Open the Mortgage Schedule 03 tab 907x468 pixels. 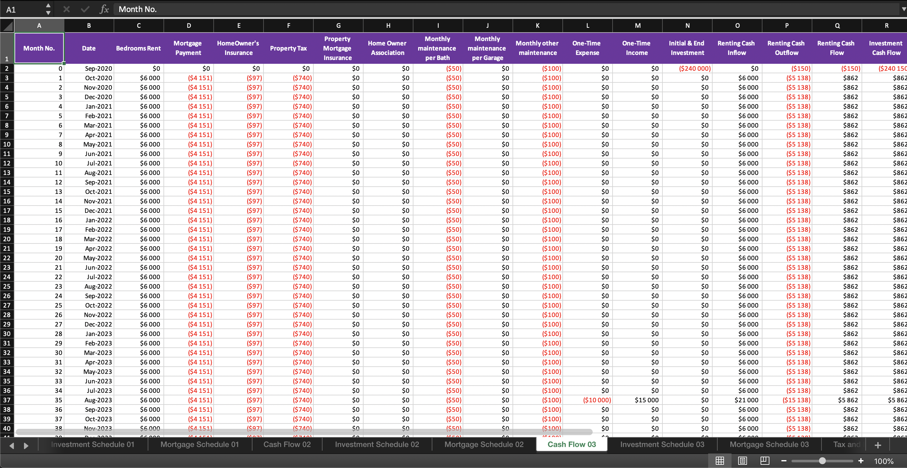click(x=769, y=444)
